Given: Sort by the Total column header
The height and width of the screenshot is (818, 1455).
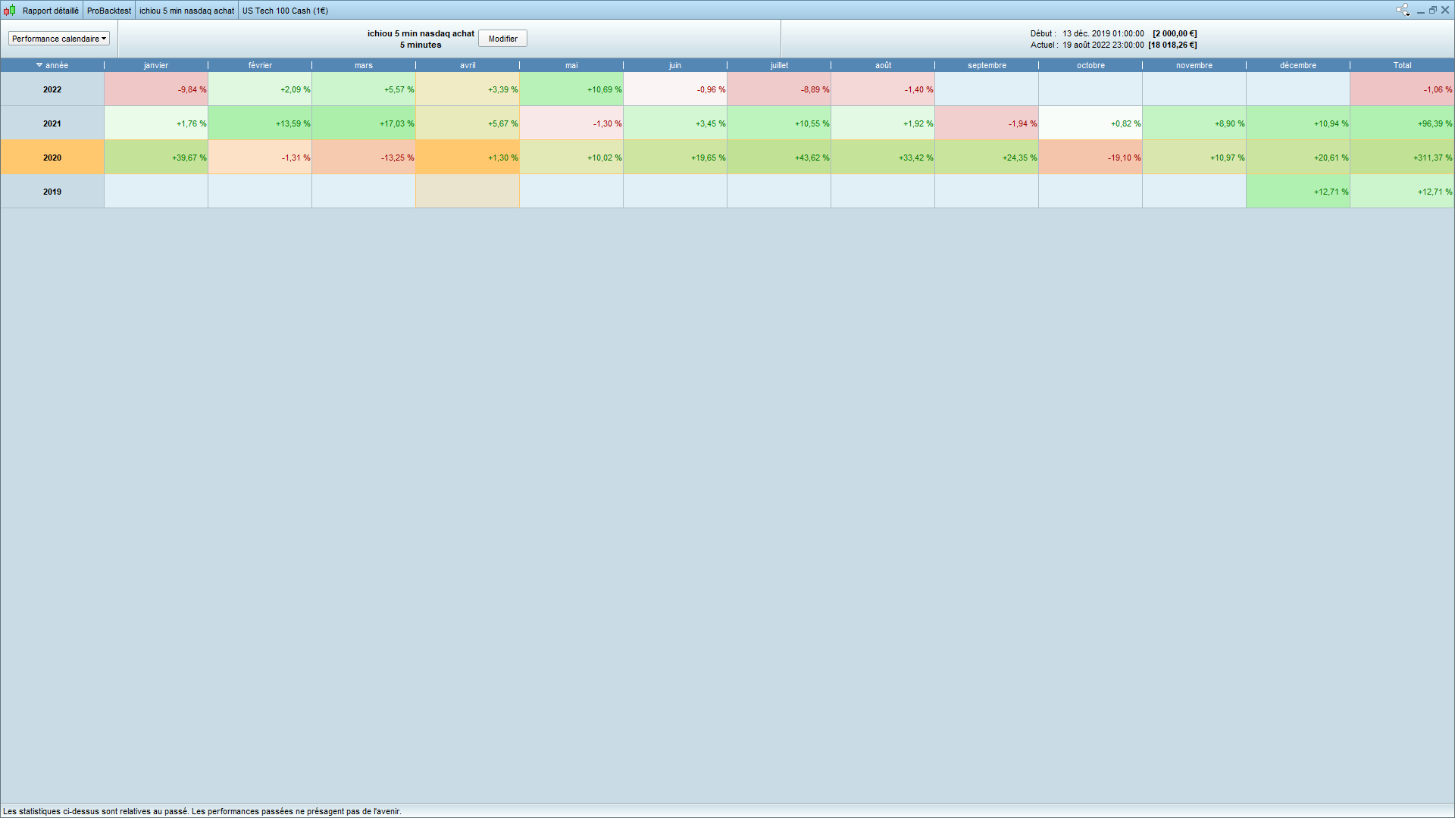Looking at the screenshot, I should point(1402,65).
